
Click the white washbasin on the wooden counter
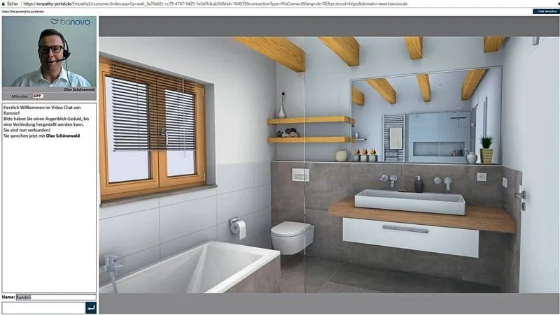(409, 201)
